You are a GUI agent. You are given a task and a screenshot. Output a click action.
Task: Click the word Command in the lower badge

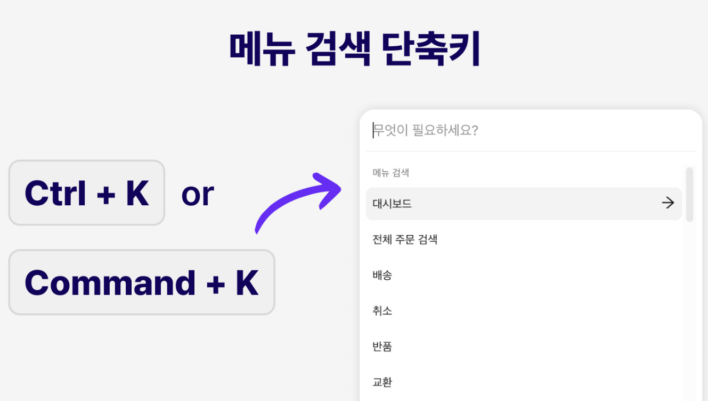pos(110,282)
